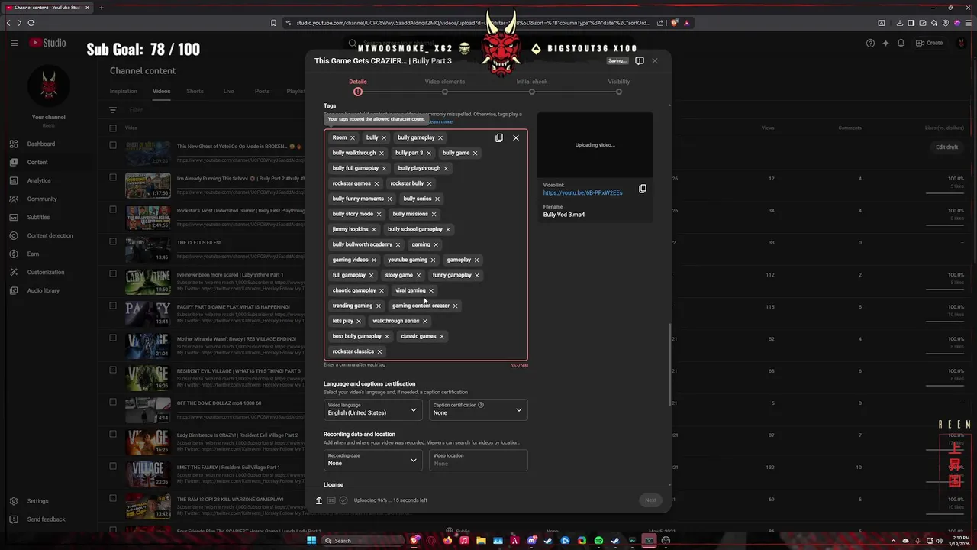
Task: Copy the video link icon
Action: coord(643,189)
